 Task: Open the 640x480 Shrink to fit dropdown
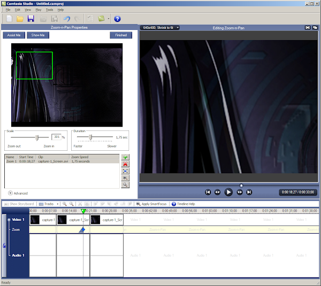coord(160,28)
